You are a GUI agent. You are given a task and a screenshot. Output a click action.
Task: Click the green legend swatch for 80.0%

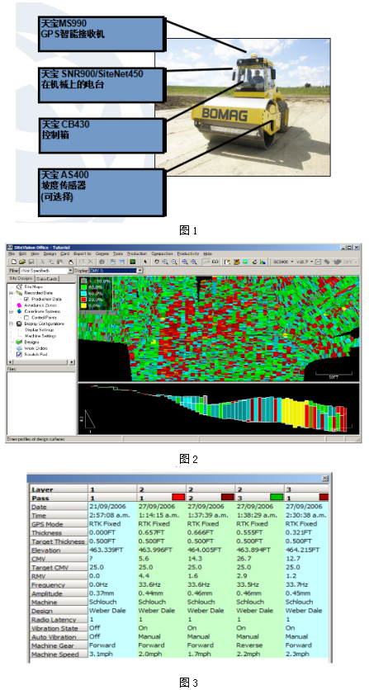coord(83,287)
